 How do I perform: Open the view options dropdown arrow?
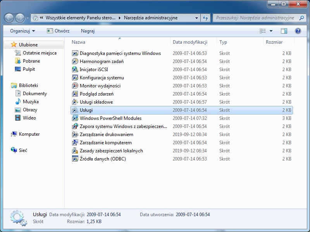(271, 31)
